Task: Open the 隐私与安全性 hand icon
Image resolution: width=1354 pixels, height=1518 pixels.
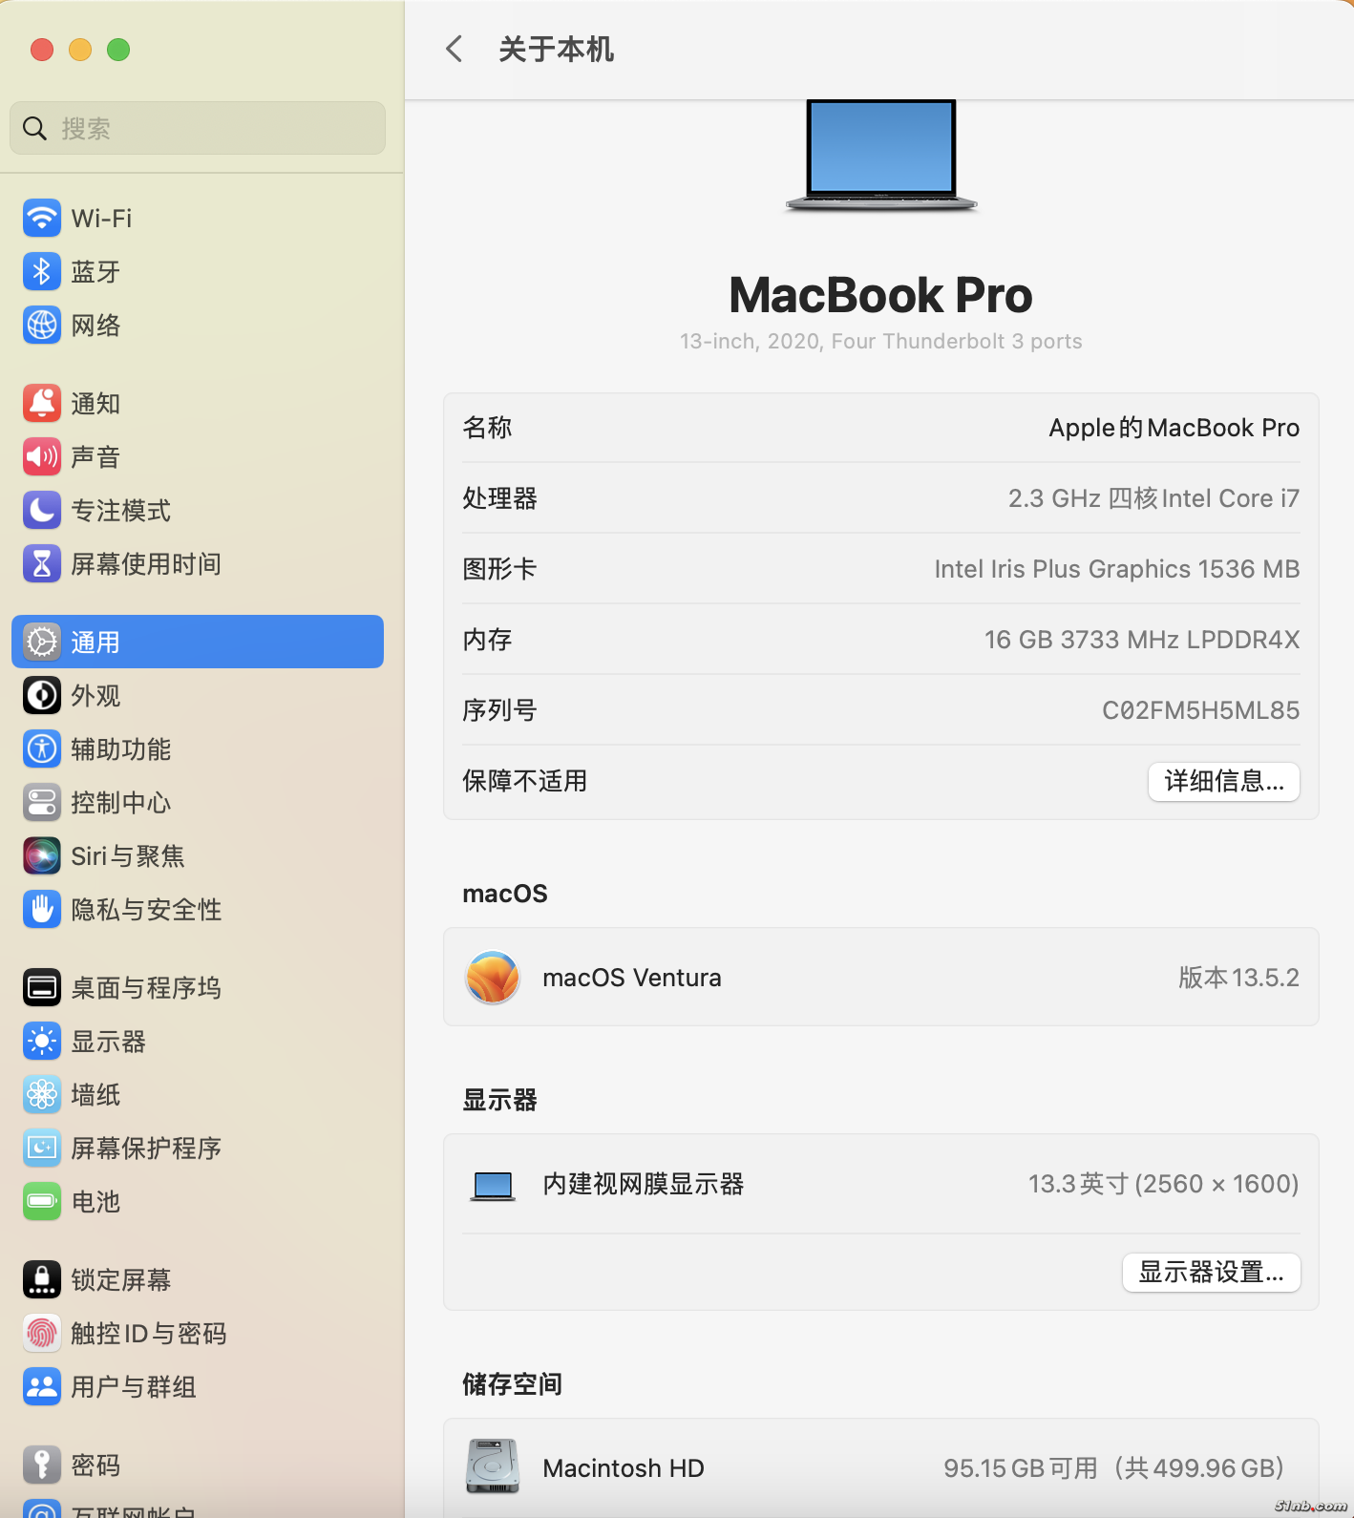Action: click(42, 910)
